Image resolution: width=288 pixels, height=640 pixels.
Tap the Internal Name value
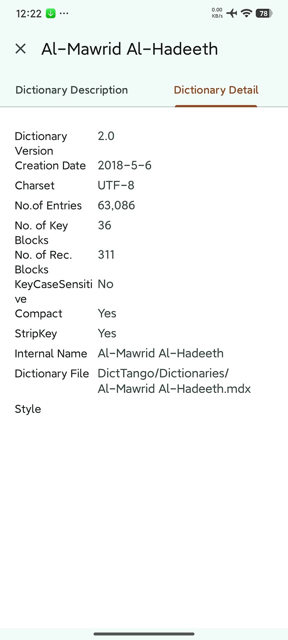160,353
